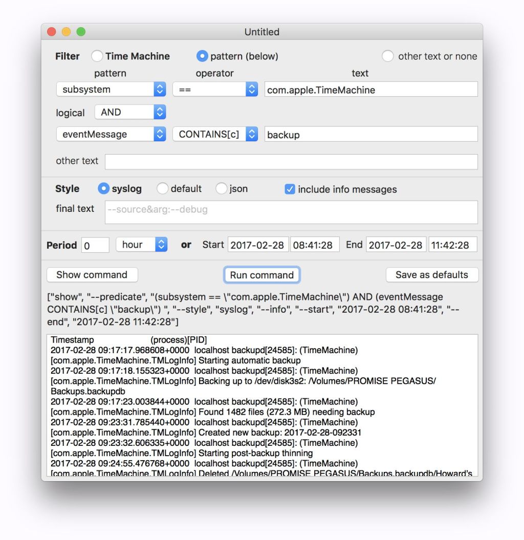
Task: Open the CONTAINS[c] operator dropdown
Action: pos(214,134)
